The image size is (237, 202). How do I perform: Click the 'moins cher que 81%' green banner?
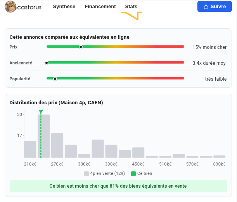(x=118, y=186)
